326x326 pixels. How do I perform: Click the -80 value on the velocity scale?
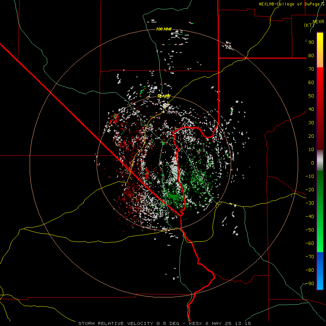[310, 270]
